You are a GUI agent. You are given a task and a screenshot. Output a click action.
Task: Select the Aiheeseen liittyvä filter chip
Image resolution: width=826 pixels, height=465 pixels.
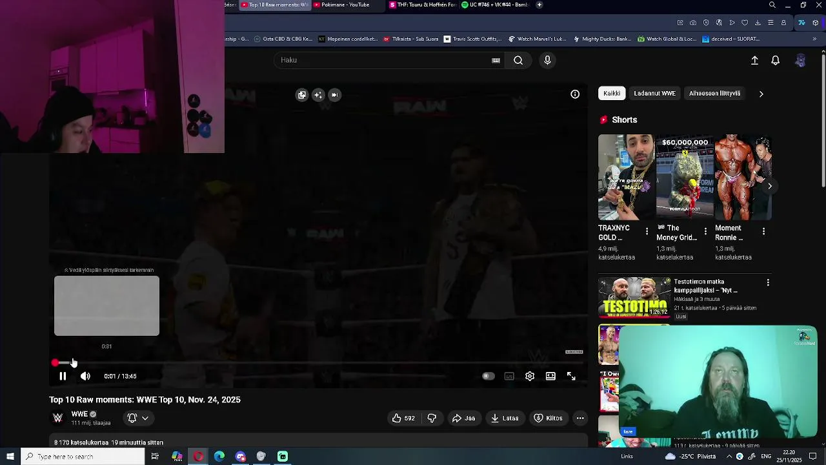click(714, 94)
